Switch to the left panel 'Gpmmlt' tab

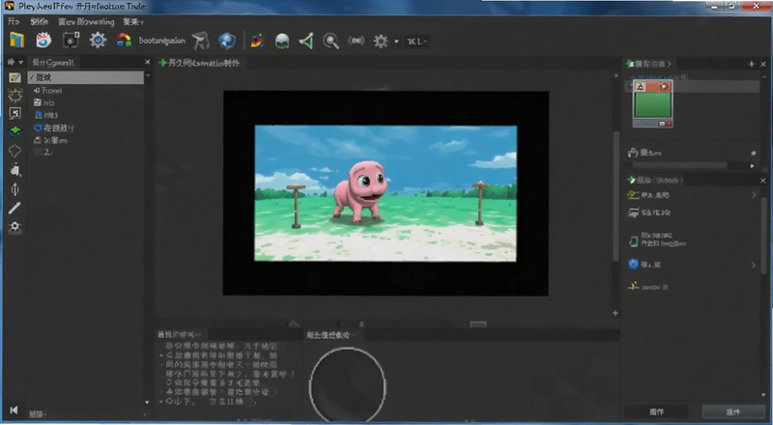tap(53, 62)
